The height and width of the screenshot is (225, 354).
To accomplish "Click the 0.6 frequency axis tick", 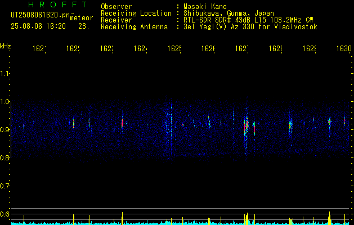I will pyautogui.click(x=5, y=214).
